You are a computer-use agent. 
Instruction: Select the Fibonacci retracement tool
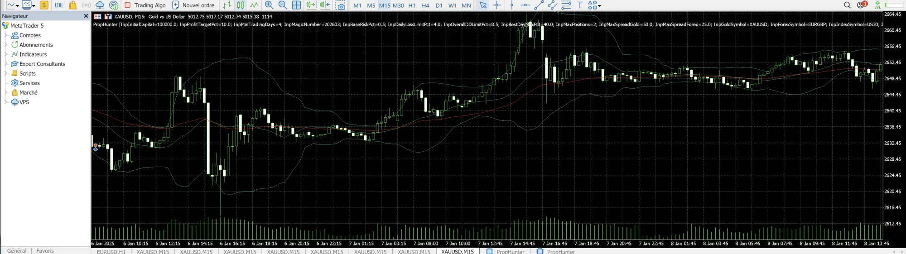pyautogui.click(x=566, y=5)
